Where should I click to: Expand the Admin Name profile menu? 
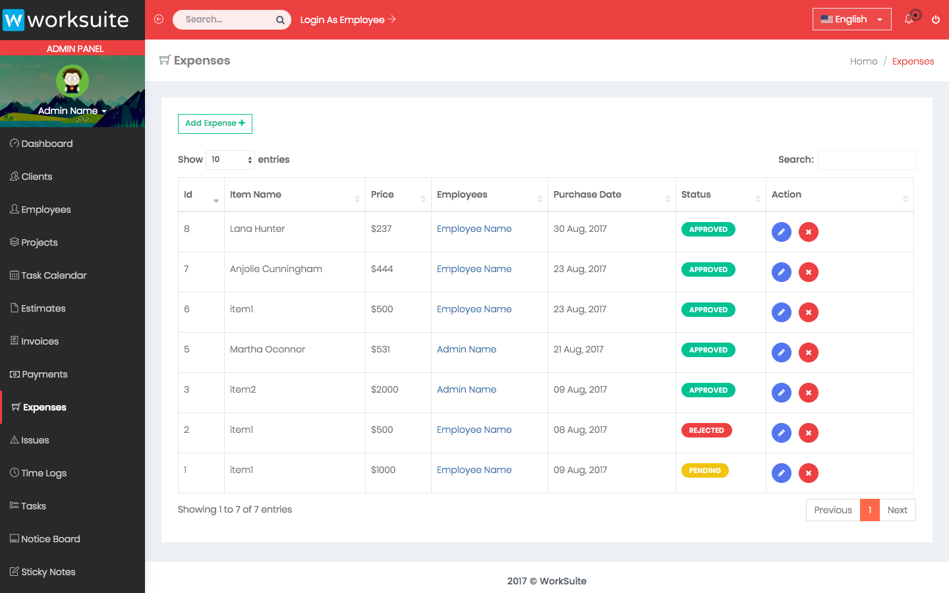click(x=72, y=111)
